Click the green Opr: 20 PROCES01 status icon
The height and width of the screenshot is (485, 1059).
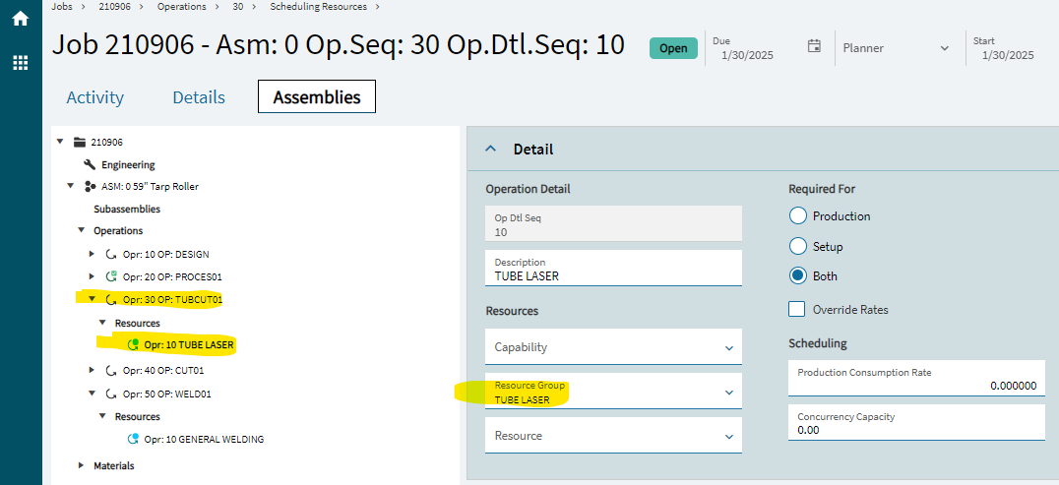coord(111,276)
